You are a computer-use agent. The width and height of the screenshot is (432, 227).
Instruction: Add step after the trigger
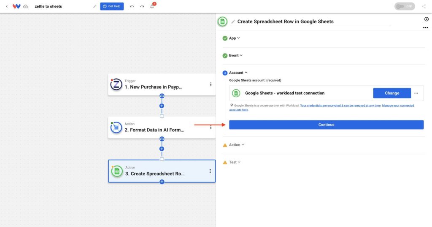coord(162,106)
